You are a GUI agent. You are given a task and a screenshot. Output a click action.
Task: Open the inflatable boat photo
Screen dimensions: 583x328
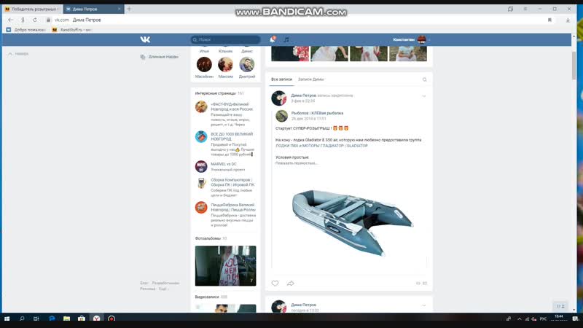tap(353, 222)
